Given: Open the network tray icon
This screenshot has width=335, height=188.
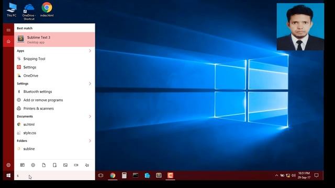Looking at the screenshot, I should tap(288, 175).
